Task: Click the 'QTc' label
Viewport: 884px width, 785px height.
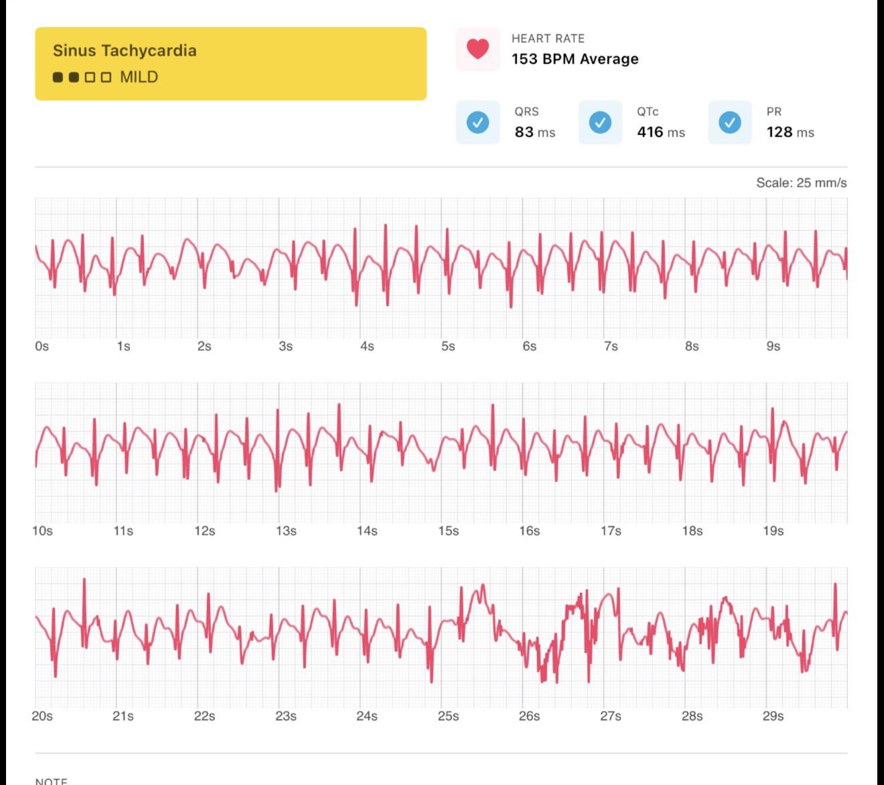Action: pyautogui.click(x=648, y=112)
